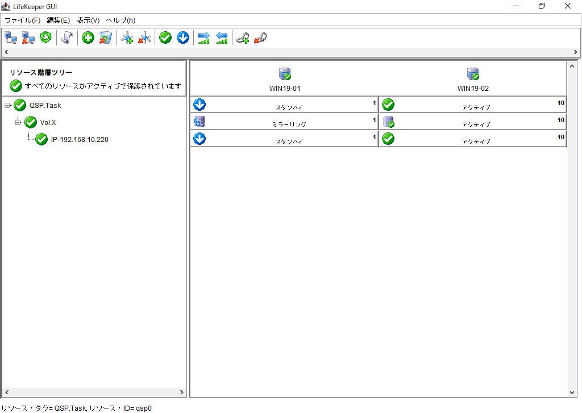Click the In Service green checkmark toolbar icon

(x=165, y=38)
